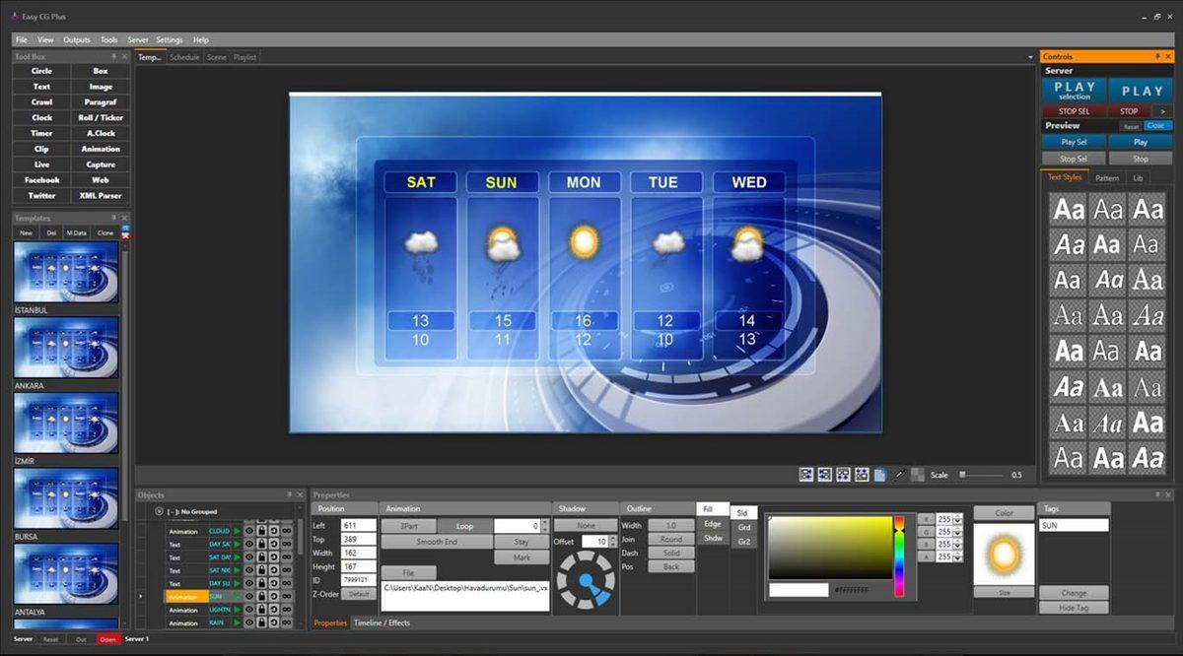Select the ANKARA template thumbnail
Image resolution: width=1183 pixels, height=656 pixels.
(x=66, y=347)
